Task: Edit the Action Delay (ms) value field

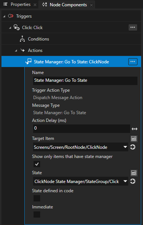Action: pos(81,129)
